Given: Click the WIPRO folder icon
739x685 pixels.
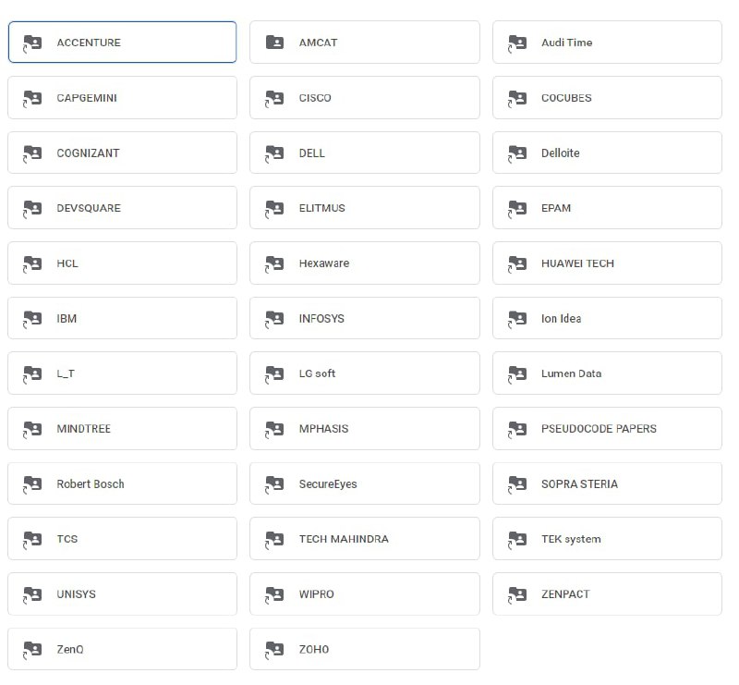Looking at the screenshot, I should [274, 593].
